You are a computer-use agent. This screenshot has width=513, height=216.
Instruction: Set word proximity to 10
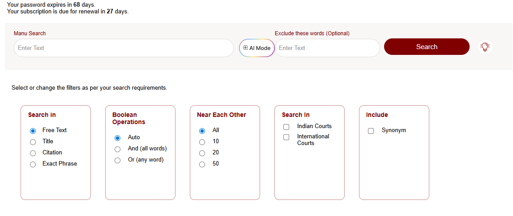point(202,142)
